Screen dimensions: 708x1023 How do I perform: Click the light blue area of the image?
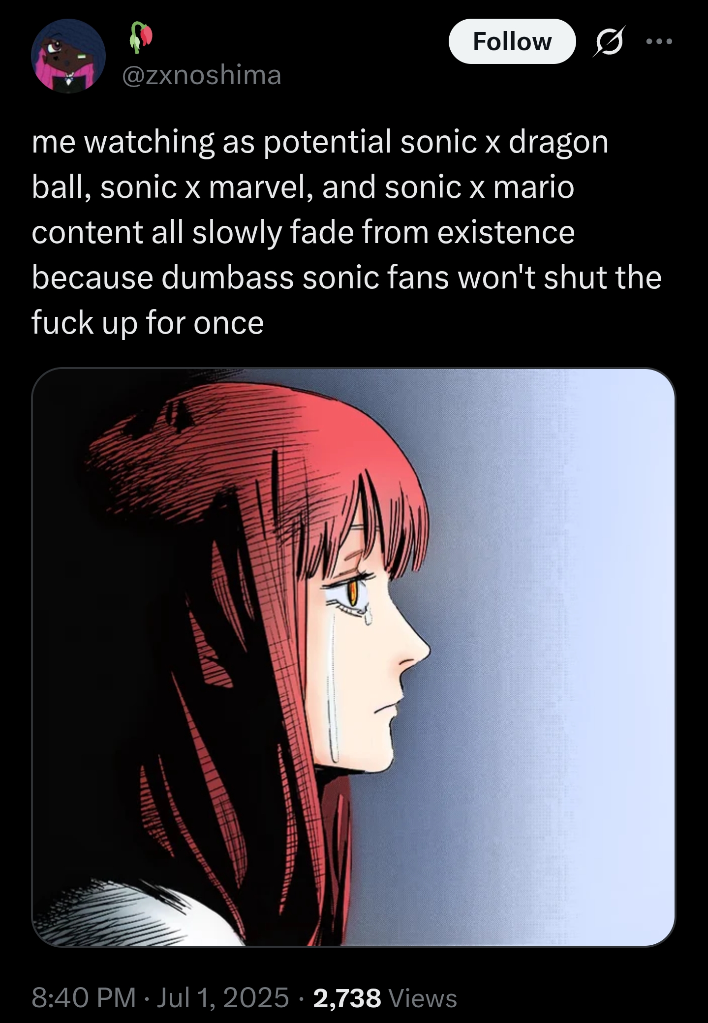600,657
